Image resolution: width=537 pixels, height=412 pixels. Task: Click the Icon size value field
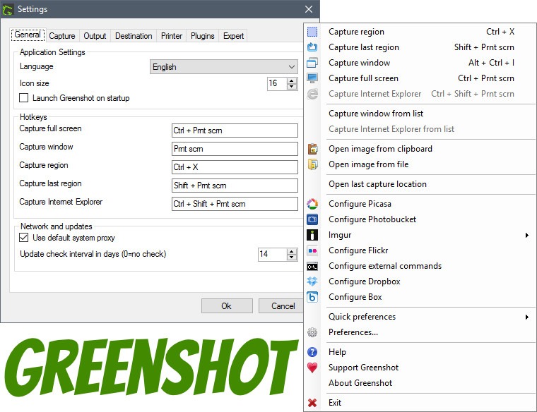tap(277, 83)
